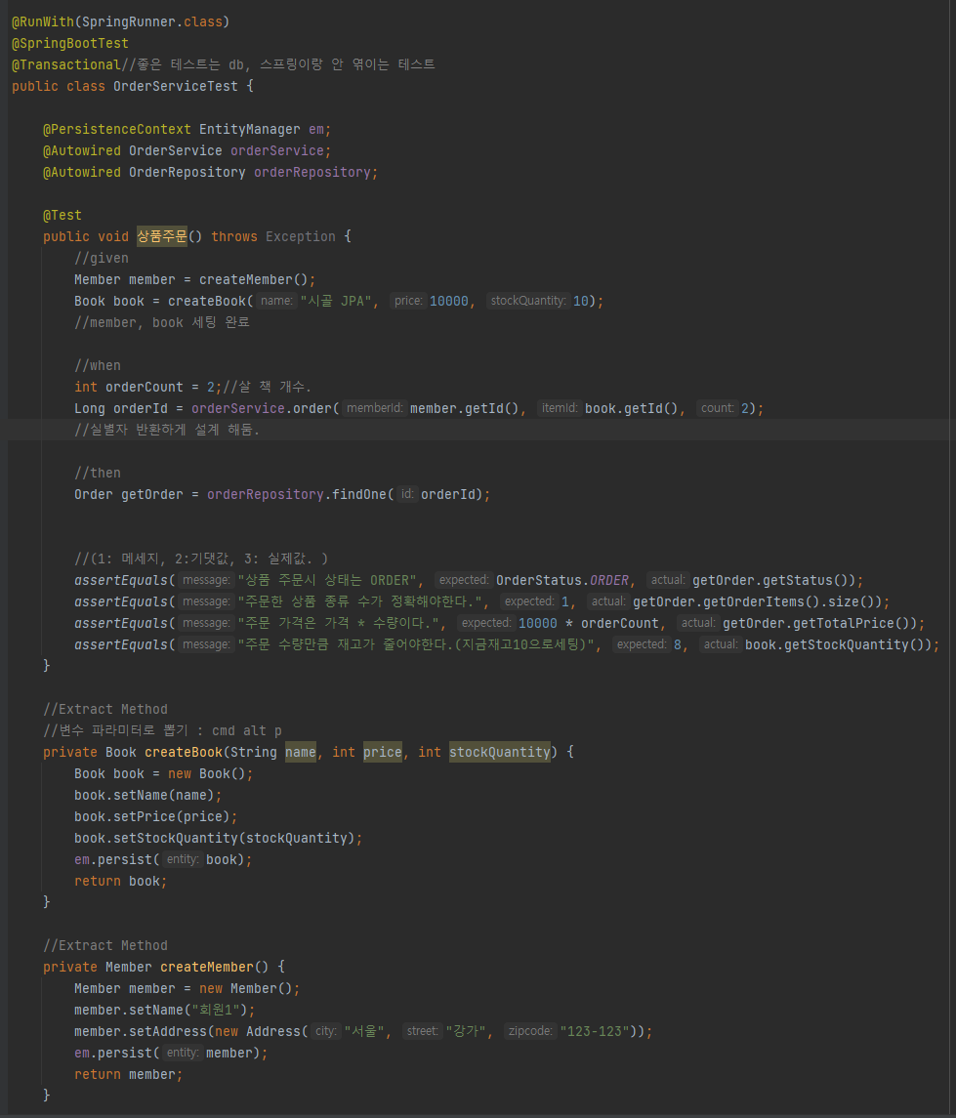Click the "강가" street string
Viewport: 956px width, 1118px height.
coord(466,1031)
